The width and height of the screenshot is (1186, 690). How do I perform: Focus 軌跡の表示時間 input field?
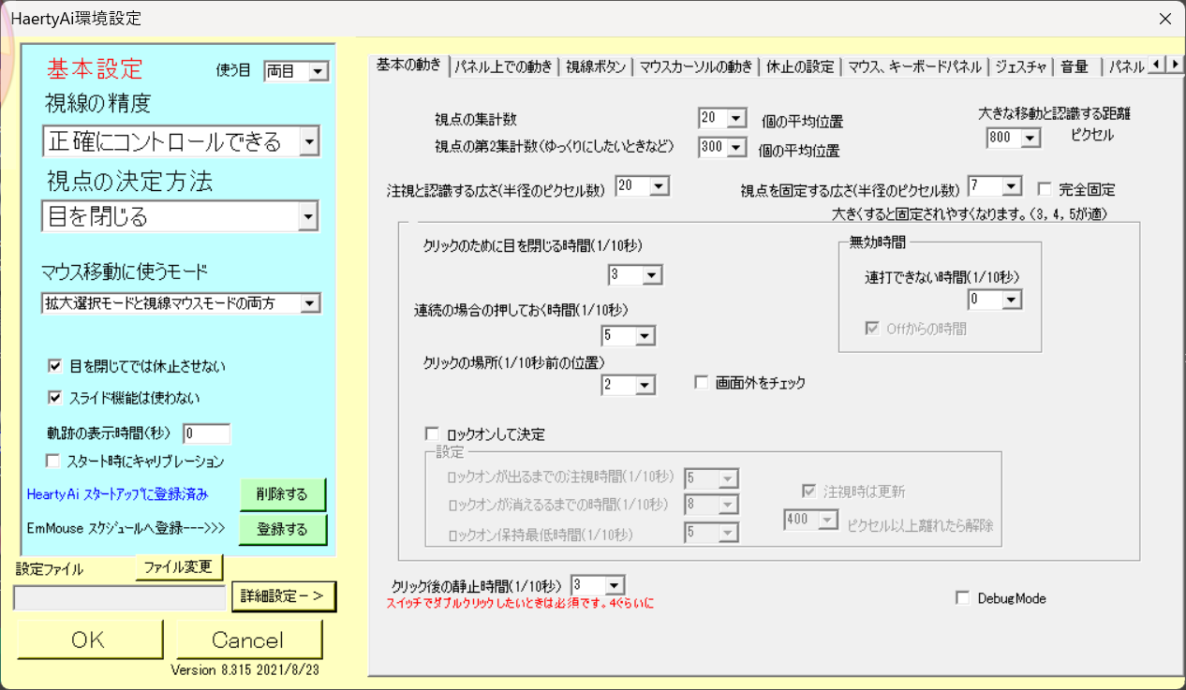(206, 433)
